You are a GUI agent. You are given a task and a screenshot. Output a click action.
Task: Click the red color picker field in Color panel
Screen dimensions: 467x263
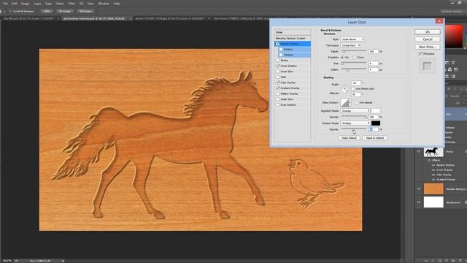pos(454,37)
